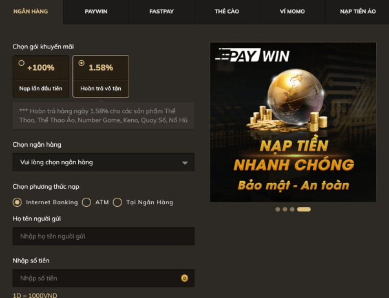This screenshot has height=298, width=389.
Task: Go to third banner carousel dot
Action: [292, 209]
